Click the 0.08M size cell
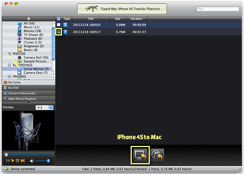The image size is (244, 174). [120, 25]
